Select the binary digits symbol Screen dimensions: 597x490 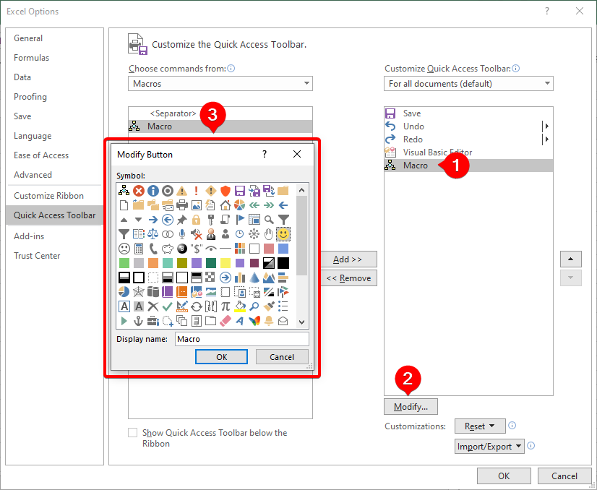[211, 306]
